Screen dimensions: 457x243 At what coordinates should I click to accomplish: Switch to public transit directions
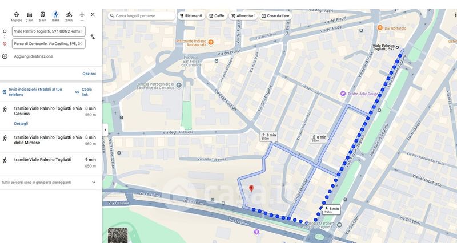tap(43, 15)
